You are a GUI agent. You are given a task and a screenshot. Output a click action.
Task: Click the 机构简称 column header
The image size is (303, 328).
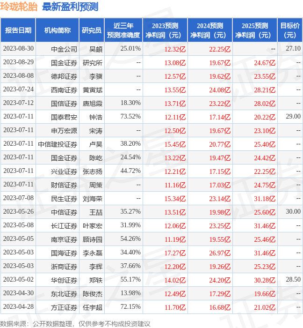[58, 30]
